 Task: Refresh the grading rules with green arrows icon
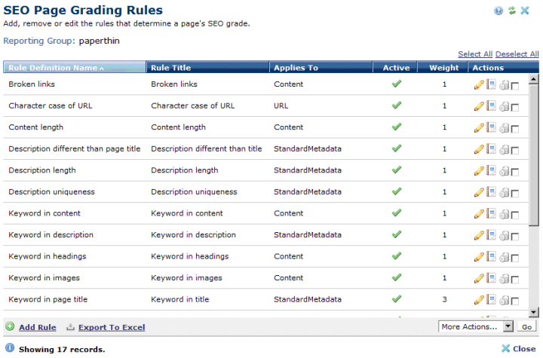[511, 11]
